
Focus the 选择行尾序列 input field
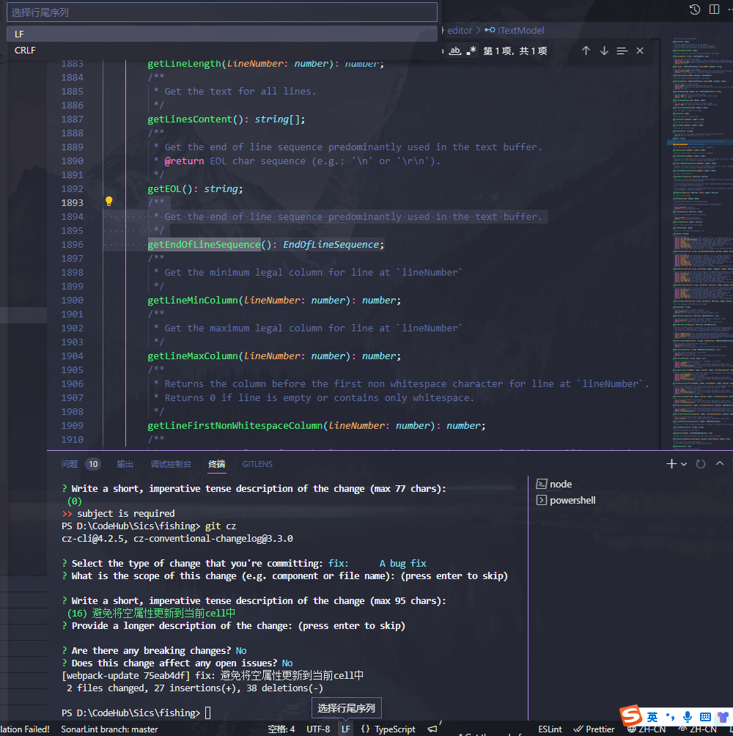(x=222, y=12)
